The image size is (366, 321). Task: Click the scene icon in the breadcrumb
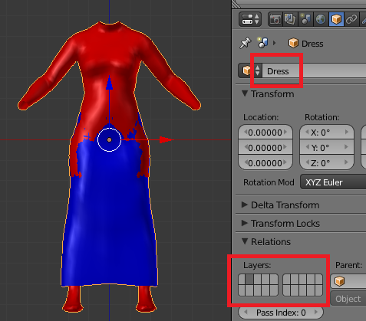tap(262, 43)
